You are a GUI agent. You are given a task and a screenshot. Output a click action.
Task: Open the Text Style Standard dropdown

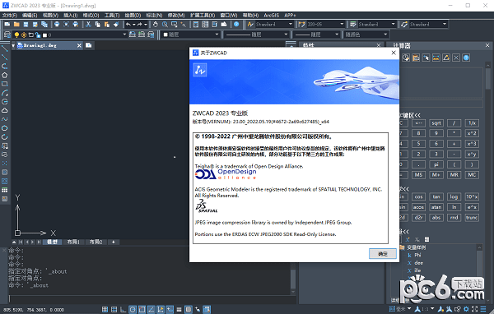(291, 24)
